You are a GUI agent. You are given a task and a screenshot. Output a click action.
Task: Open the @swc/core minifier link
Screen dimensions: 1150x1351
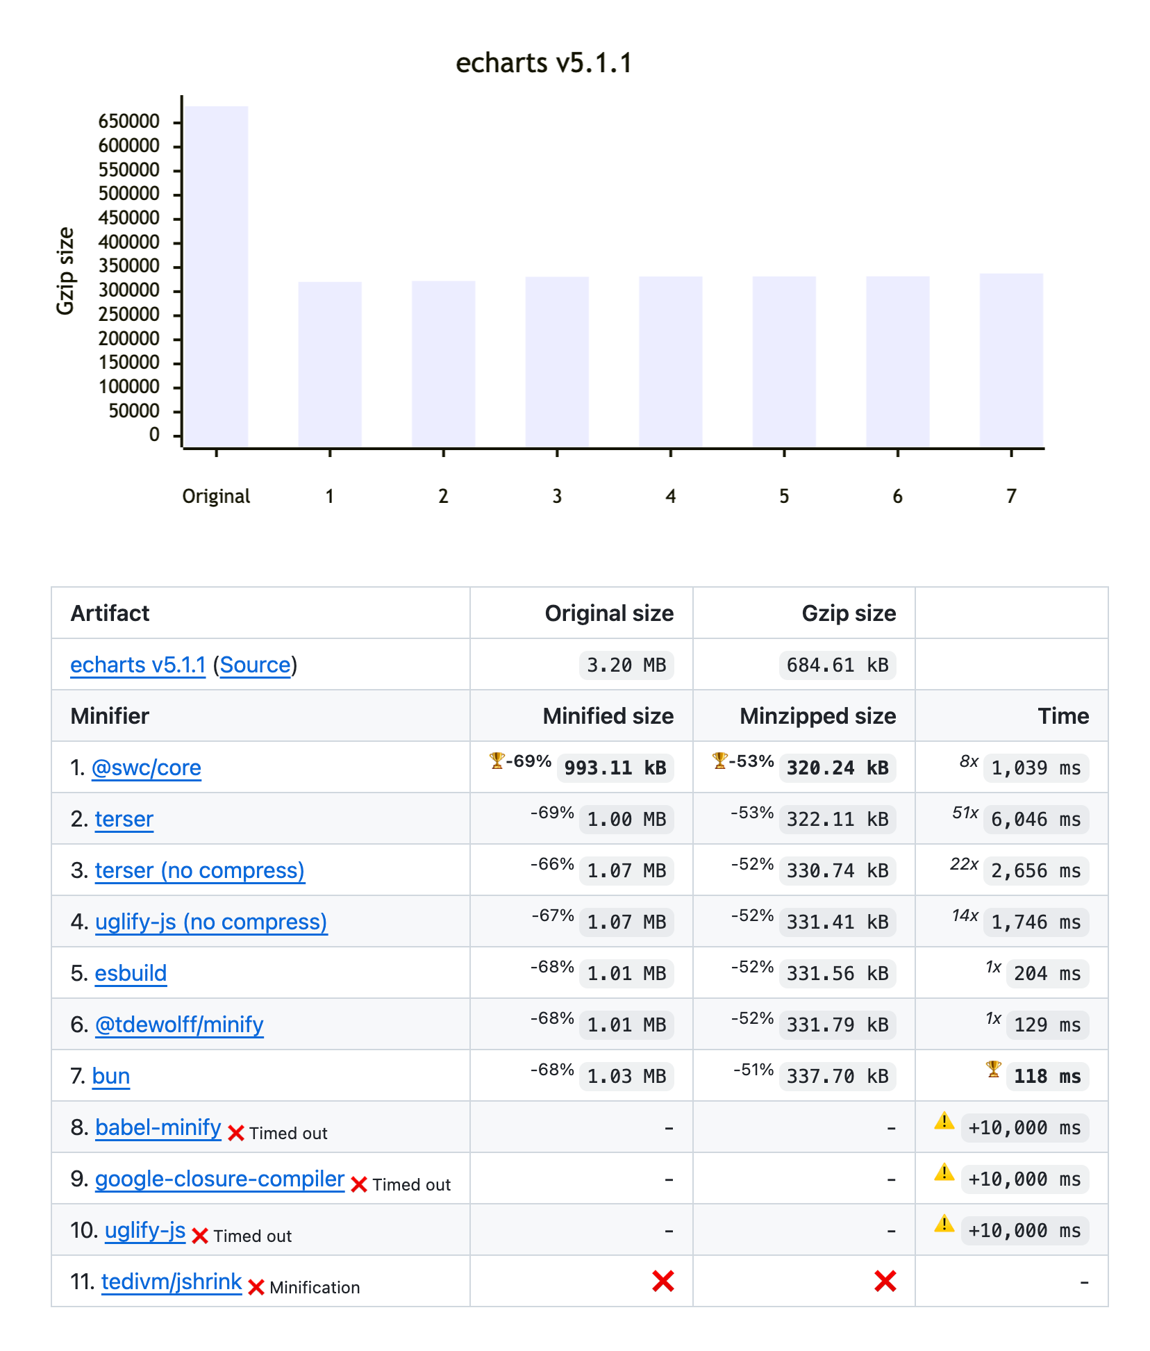(147, 768)
